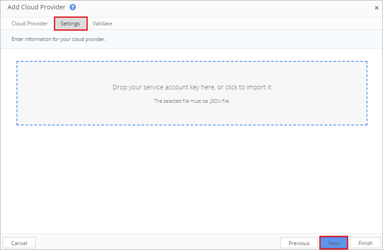This screenshot has height=250, width=383.
Task: Return to the first wizard step, Cloud Provider
Action: (29, 24)
